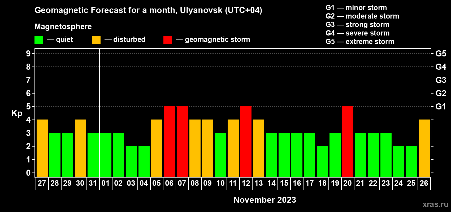Click date label 09 on the axis
451x212 pixels.
pos(207,183)
